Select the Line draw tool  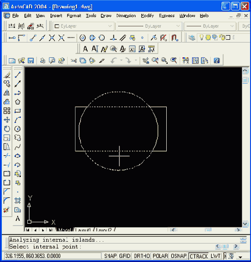[18, 75]
